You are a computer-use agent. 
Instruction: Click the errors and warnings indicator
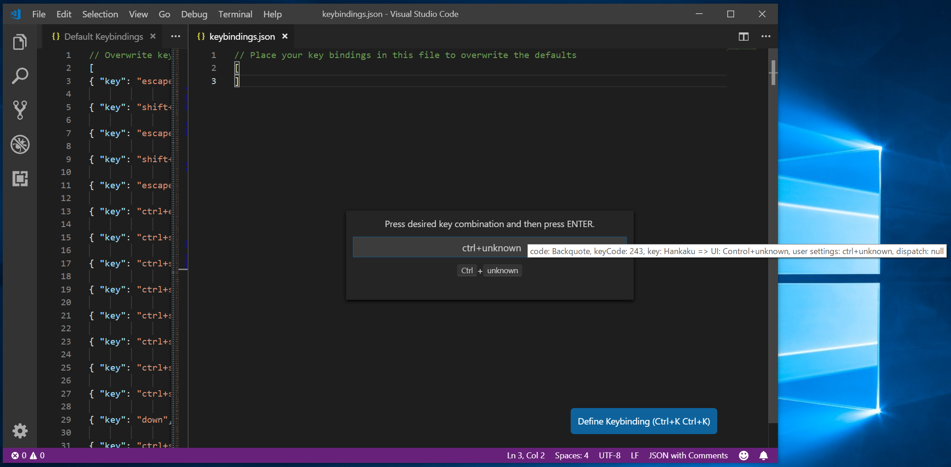click(27, 455)
